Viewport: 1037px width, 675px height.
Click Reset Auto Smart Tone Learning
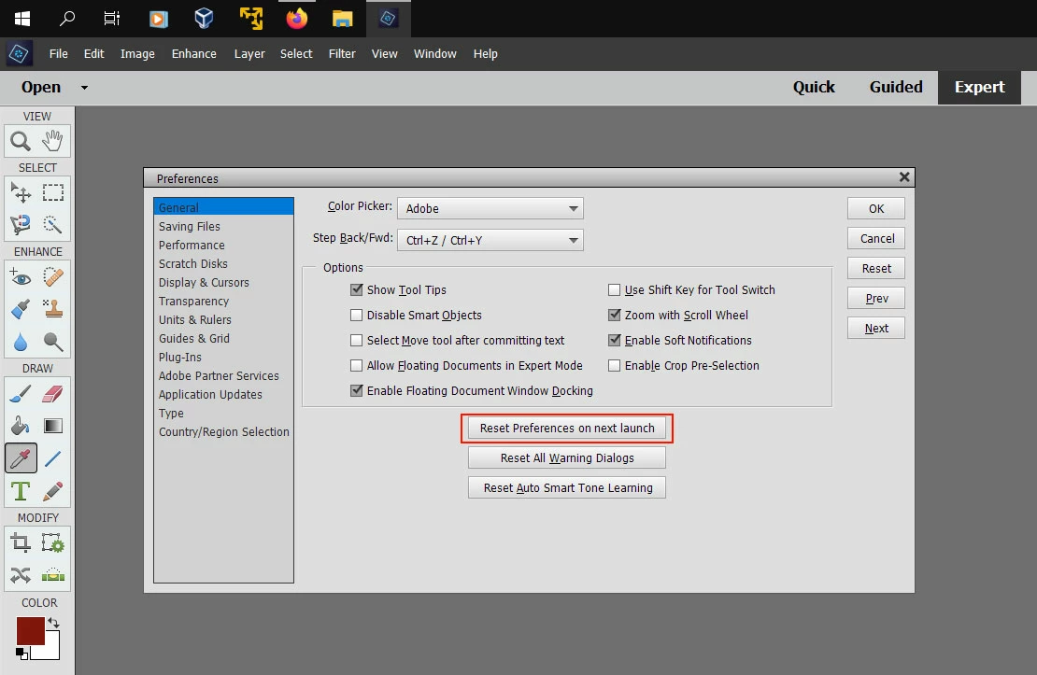coord(567,487)
